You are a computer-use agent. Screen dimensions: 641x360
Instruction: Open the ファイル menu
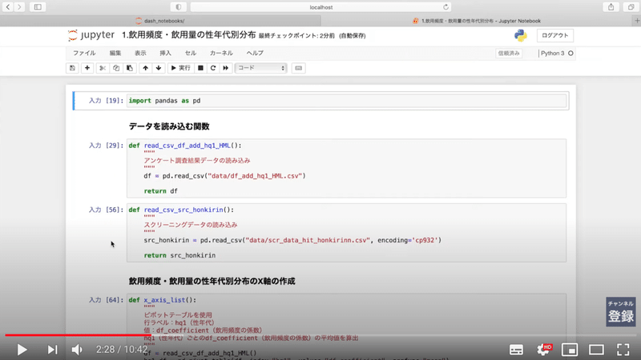(x=84, y=53)
